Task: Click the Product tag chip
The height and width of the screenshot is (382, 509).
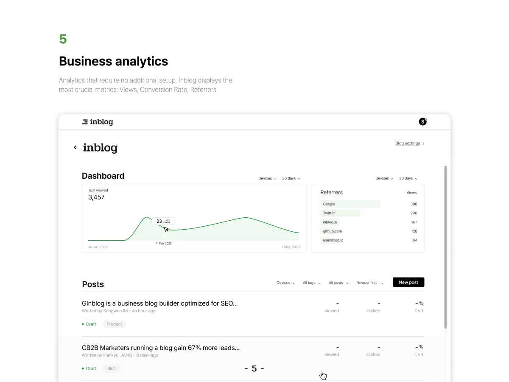Action: click(x=115, y=324)
